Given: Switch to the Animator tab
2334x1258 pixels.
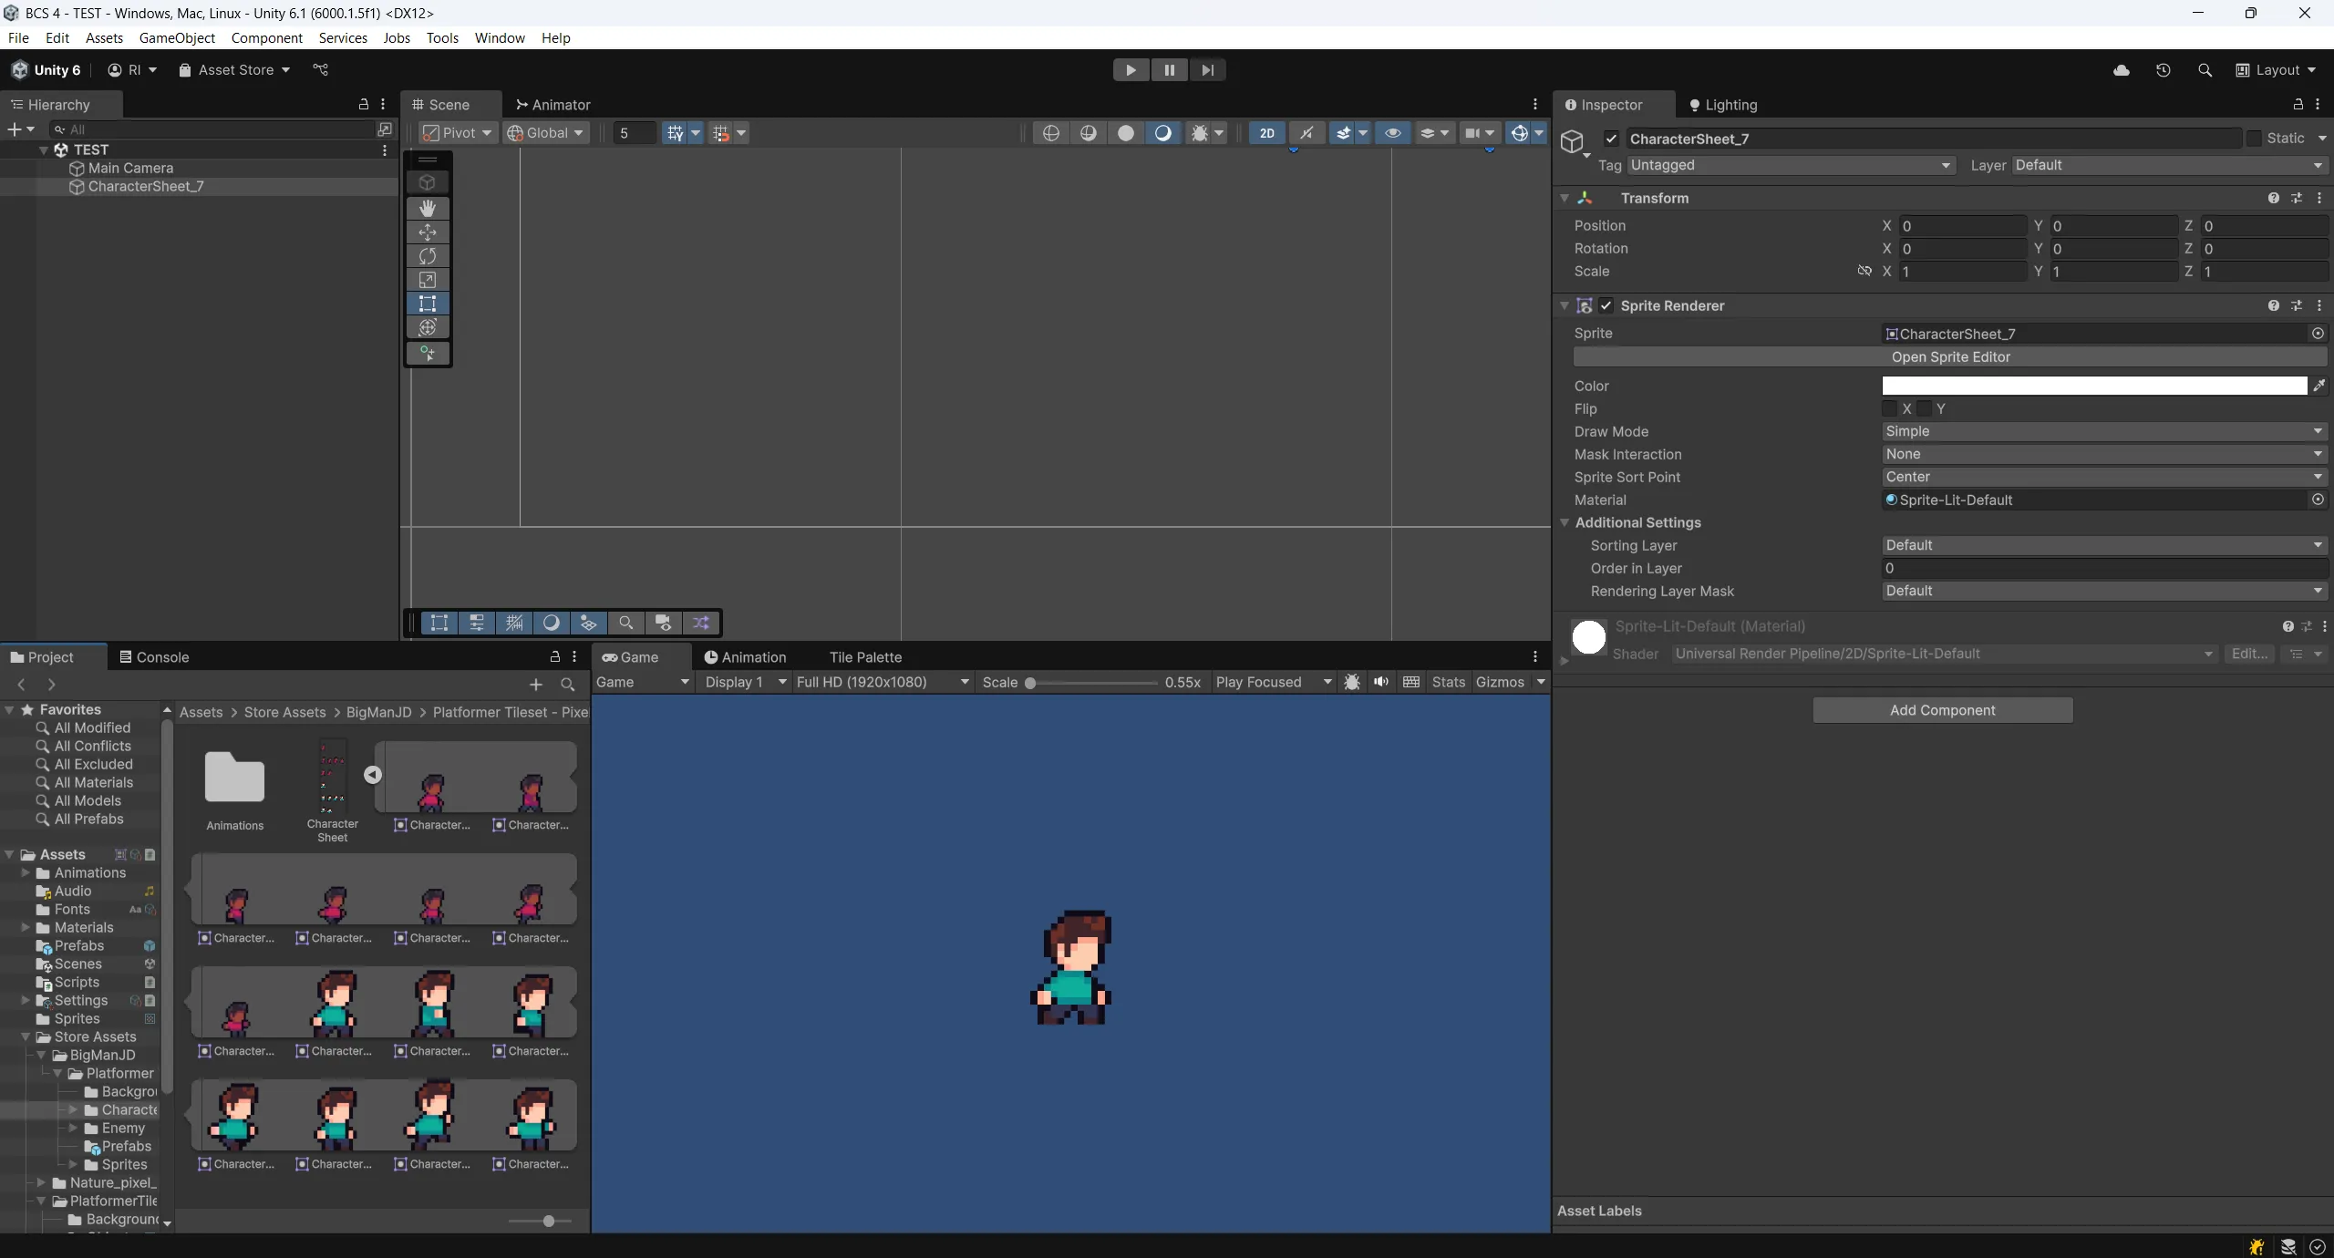Looking at the screenshot, I should pyautogui.click(x=553, y=105).
